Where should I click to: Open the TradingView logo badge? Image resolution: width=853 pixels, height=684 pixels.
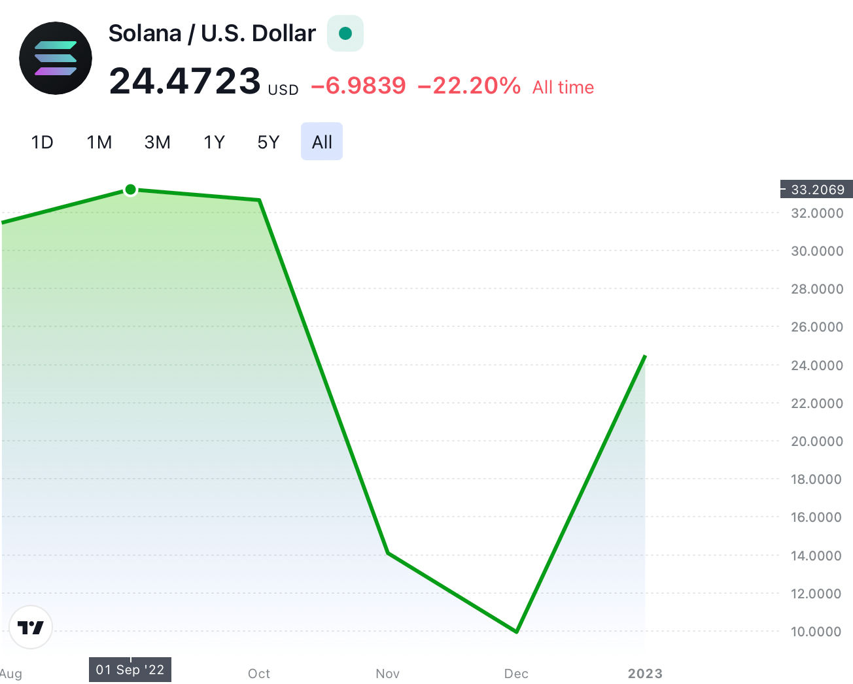31,628
